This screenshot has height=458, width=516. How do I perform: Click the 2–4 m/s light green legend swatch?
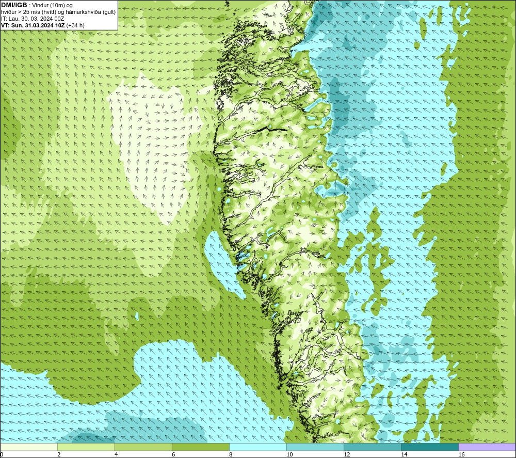86,447
